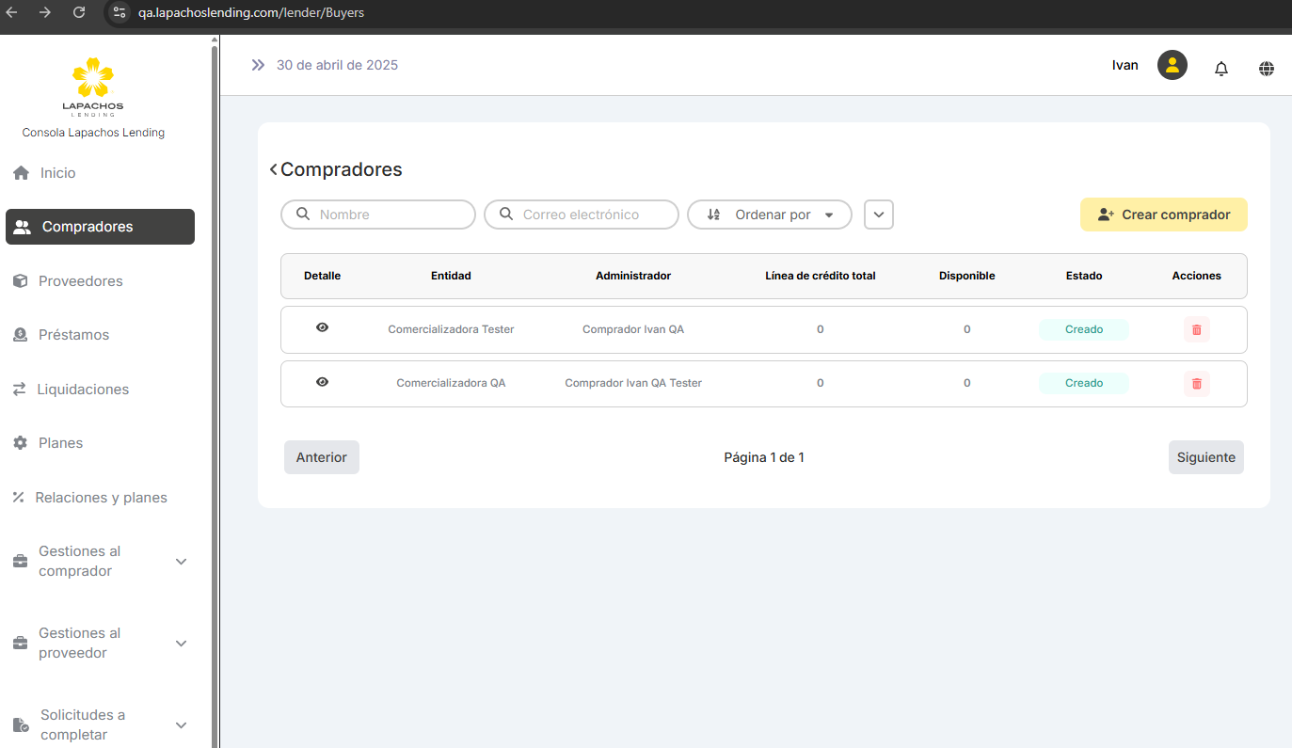Viewport: 1292px width, 748px height.
Task: Delete the Comercializadora Tester buyer
Action: (1196, 329)
